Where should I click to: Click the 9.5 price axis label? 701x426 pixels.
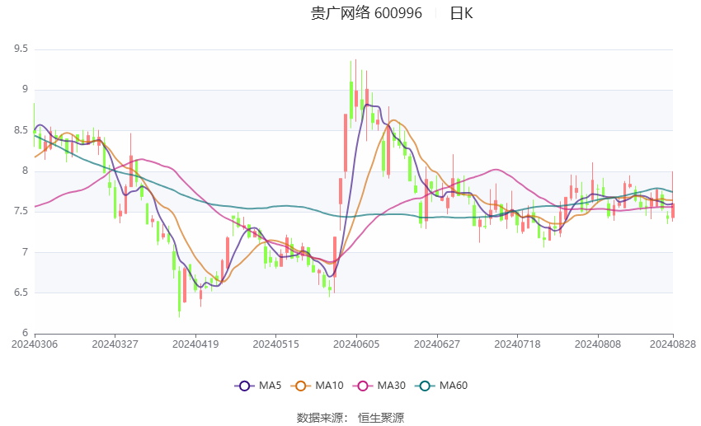(x=21, y=49)
